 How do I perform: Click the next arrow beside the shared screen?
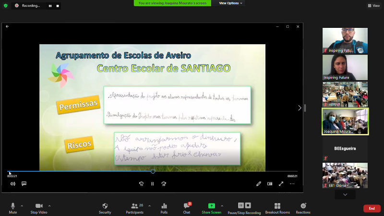(x=300, y=108)
